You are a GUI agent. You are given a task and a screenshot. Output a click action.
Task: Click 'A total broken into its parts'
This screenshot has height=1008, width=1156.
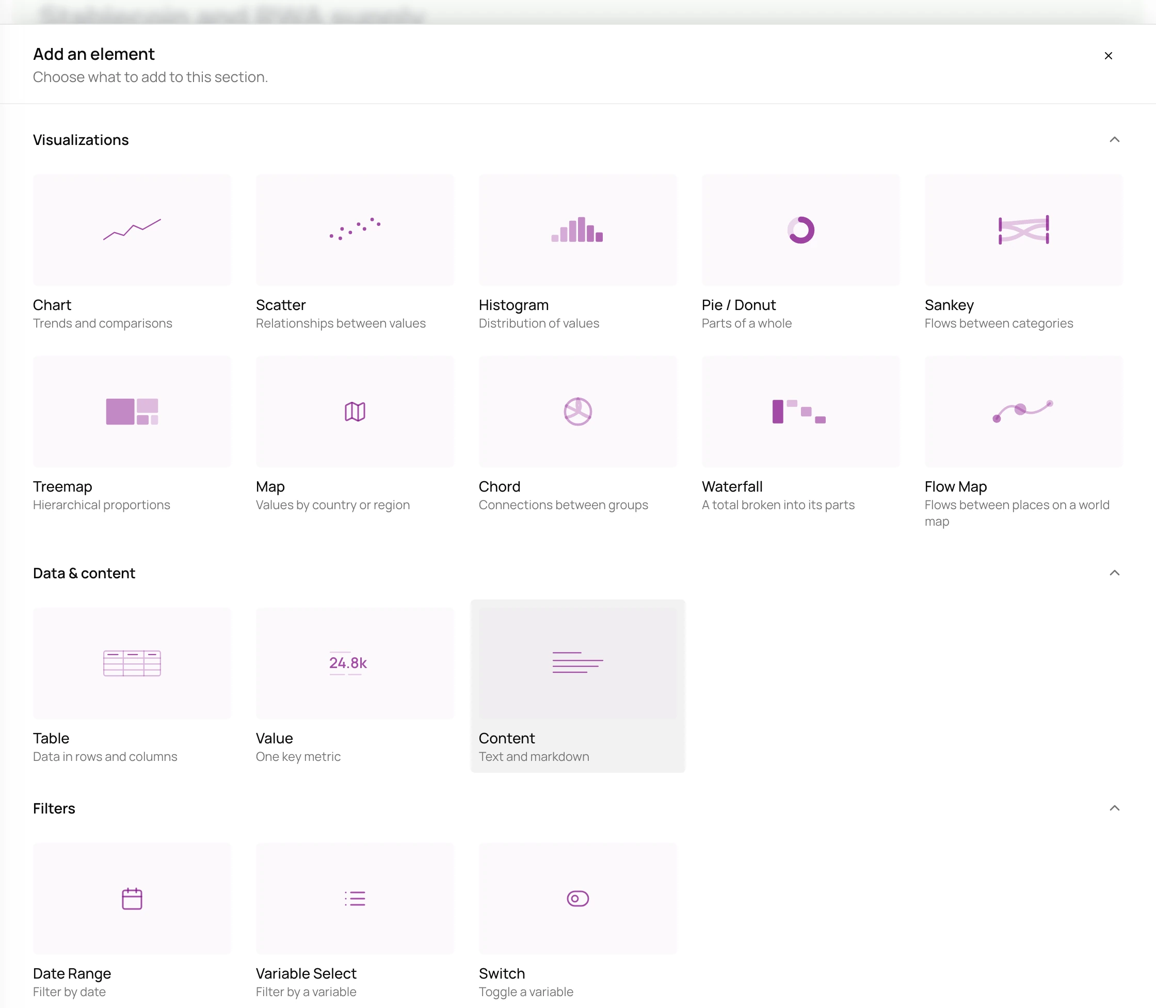[x=778, y=505]
